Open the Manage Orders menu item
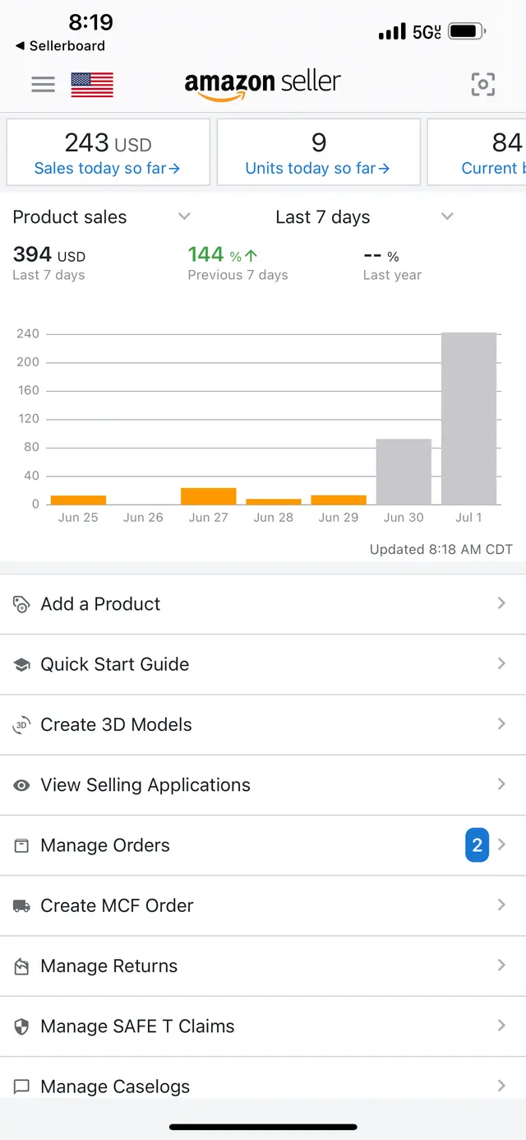Viewport: 526px width, 1140px height. point(263,845)
